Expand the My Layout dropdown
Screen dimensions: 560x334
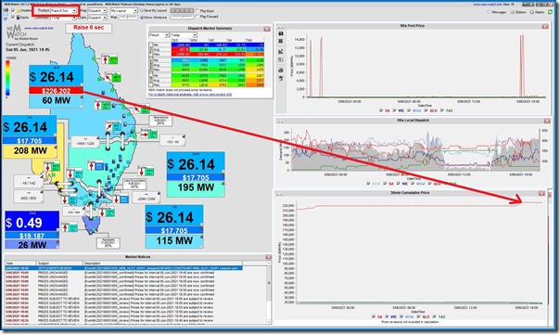124,11
